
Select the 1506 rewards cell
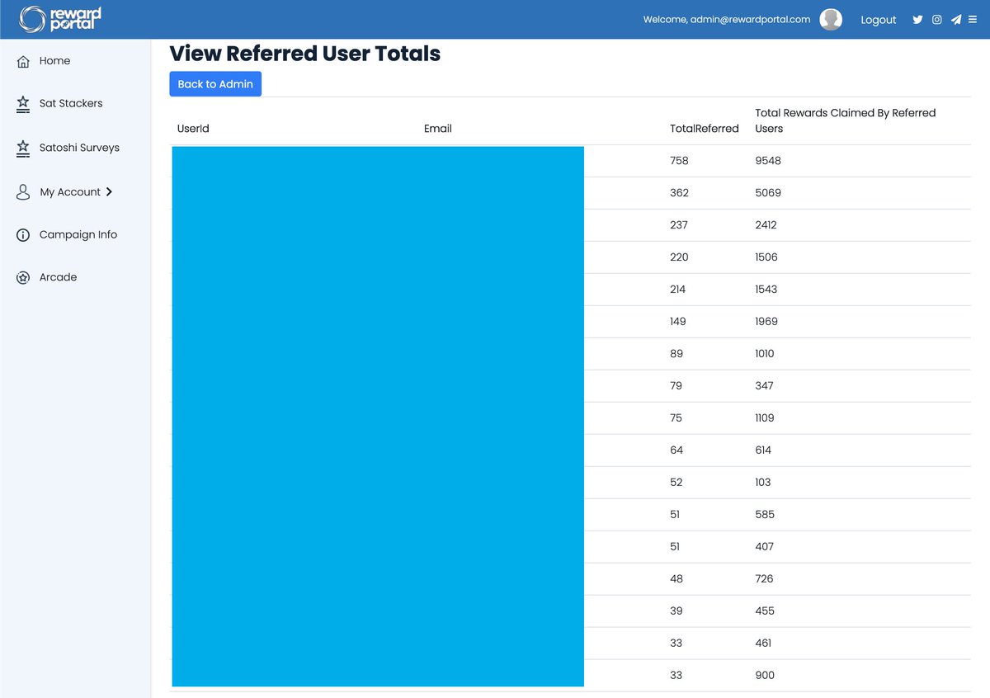click(x=766, y=257)
